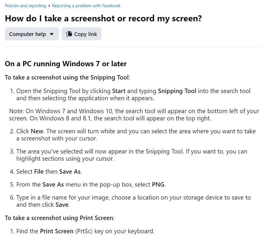The width and height of the screenshot is (262, 241).
Task: Expand the Computer help dropdown
Action: point(32,34)
